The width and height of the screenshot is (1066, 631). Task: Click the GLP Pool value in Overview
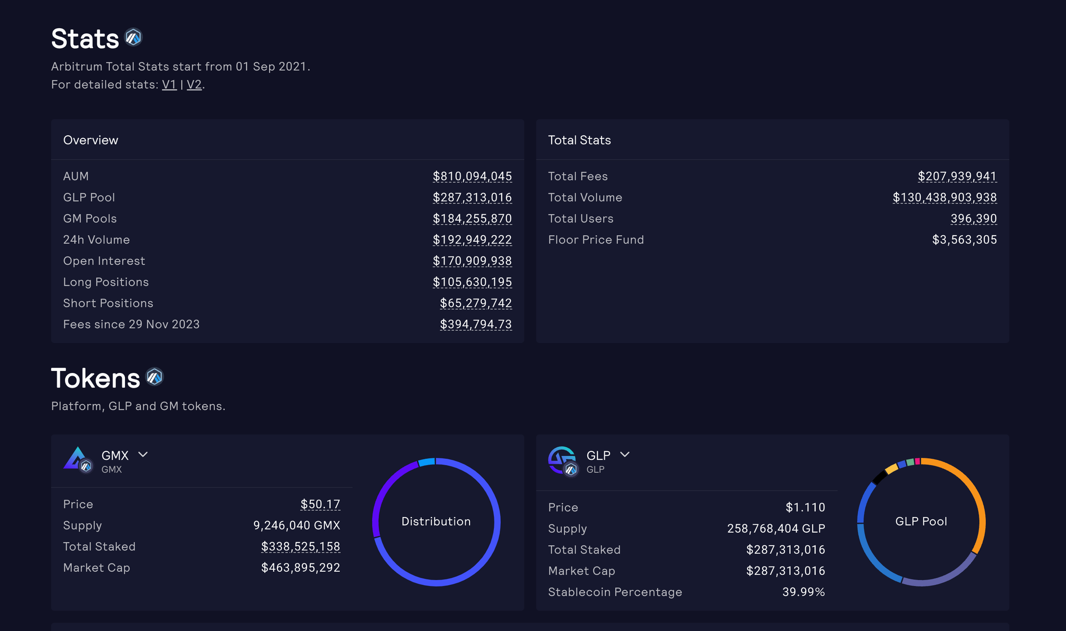pos(472,198)
